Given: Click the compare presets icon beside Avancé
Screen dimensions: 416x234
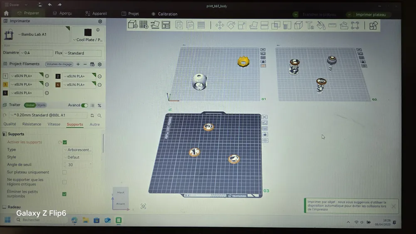Looking at the screenshot, I should pos(99,106).
